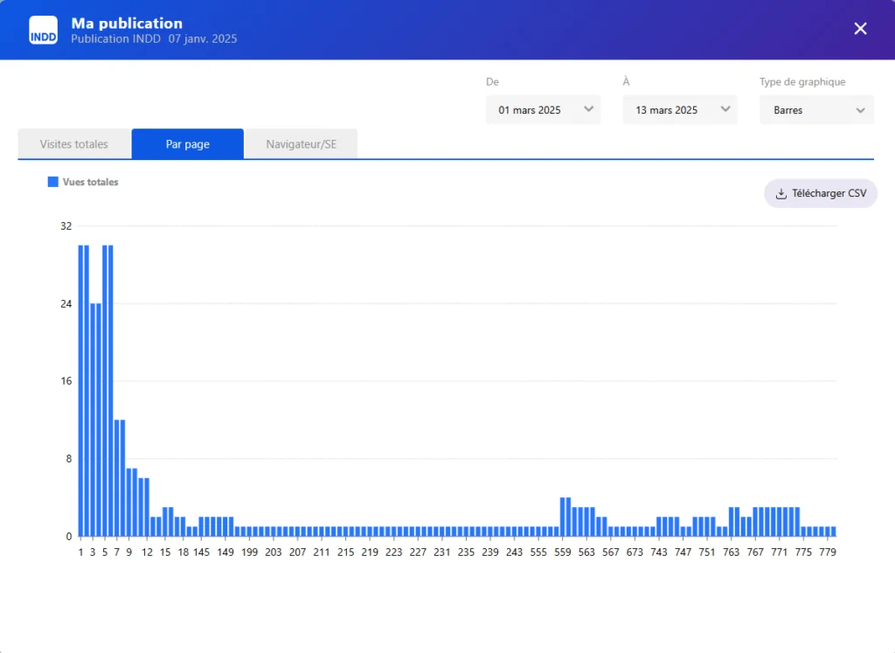Toggle the Vues totales legend swatch
The image size is (895, 653).
(53, 182)
